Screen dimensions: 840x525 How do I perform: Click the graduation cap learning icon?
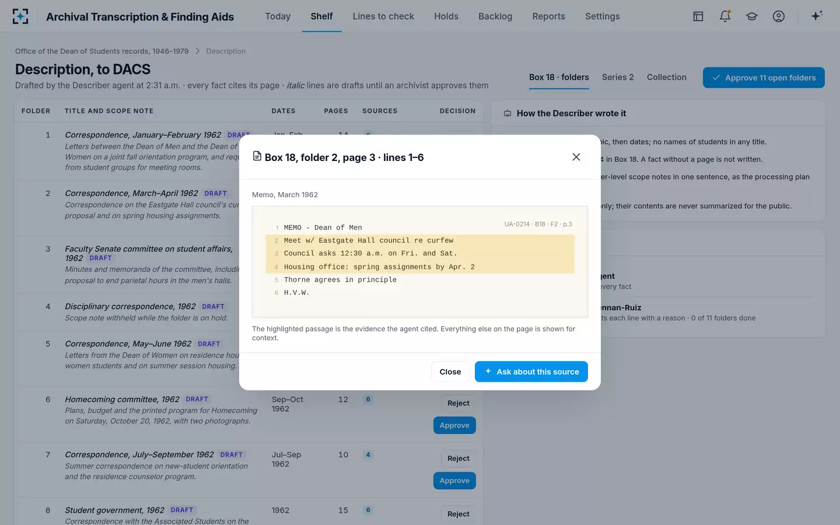pyautogui.click(x=752, y=16)
